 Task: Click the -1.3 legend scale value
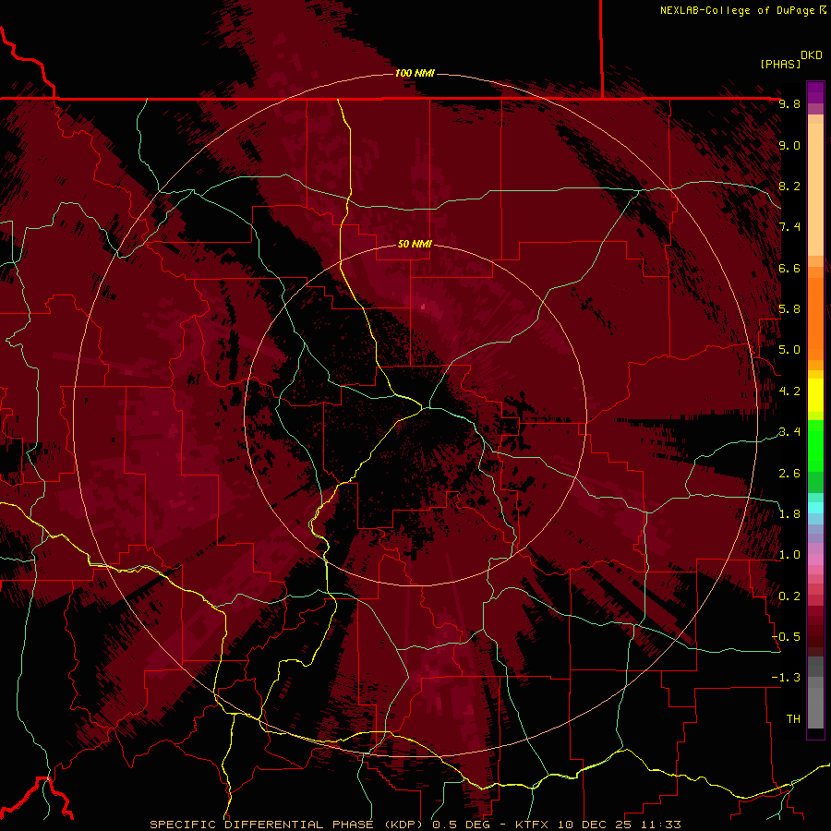pos(786,678)
